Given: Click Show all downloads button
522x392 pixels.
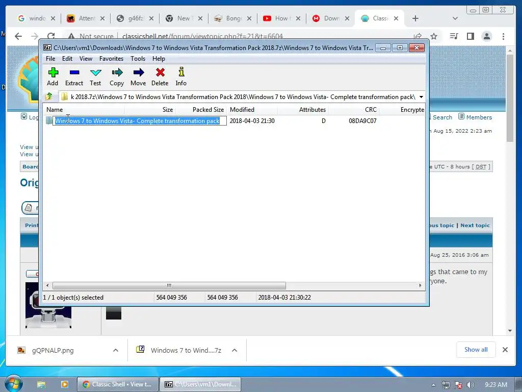Looking at the screenshot, I should click(x=476, y=350).
